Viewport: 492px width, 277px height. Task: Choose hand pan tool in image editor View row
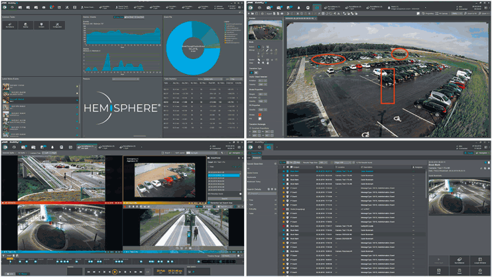tap(268, 63)
